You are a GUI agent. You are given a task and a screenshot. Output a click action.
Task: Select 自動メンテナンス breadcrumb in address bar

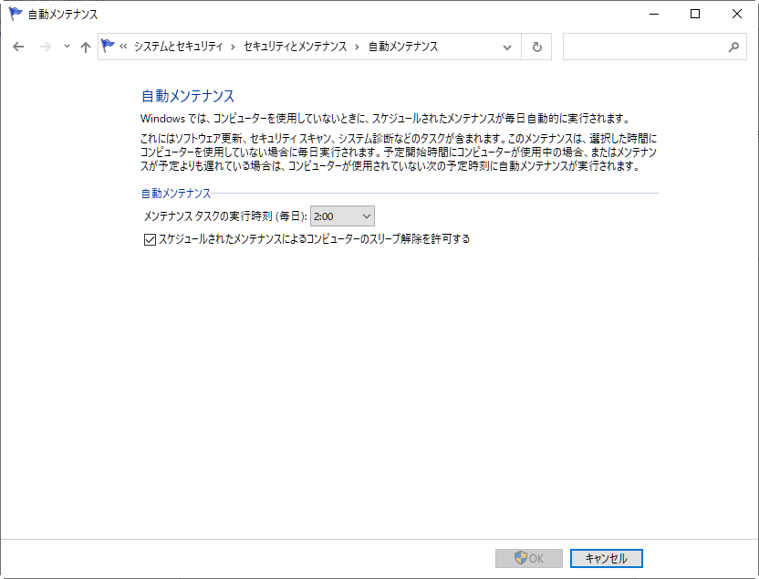coord(402,47)
